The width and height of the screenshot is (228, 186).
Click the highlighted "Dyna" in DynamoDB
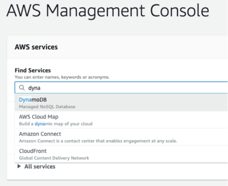pos(25,100)
